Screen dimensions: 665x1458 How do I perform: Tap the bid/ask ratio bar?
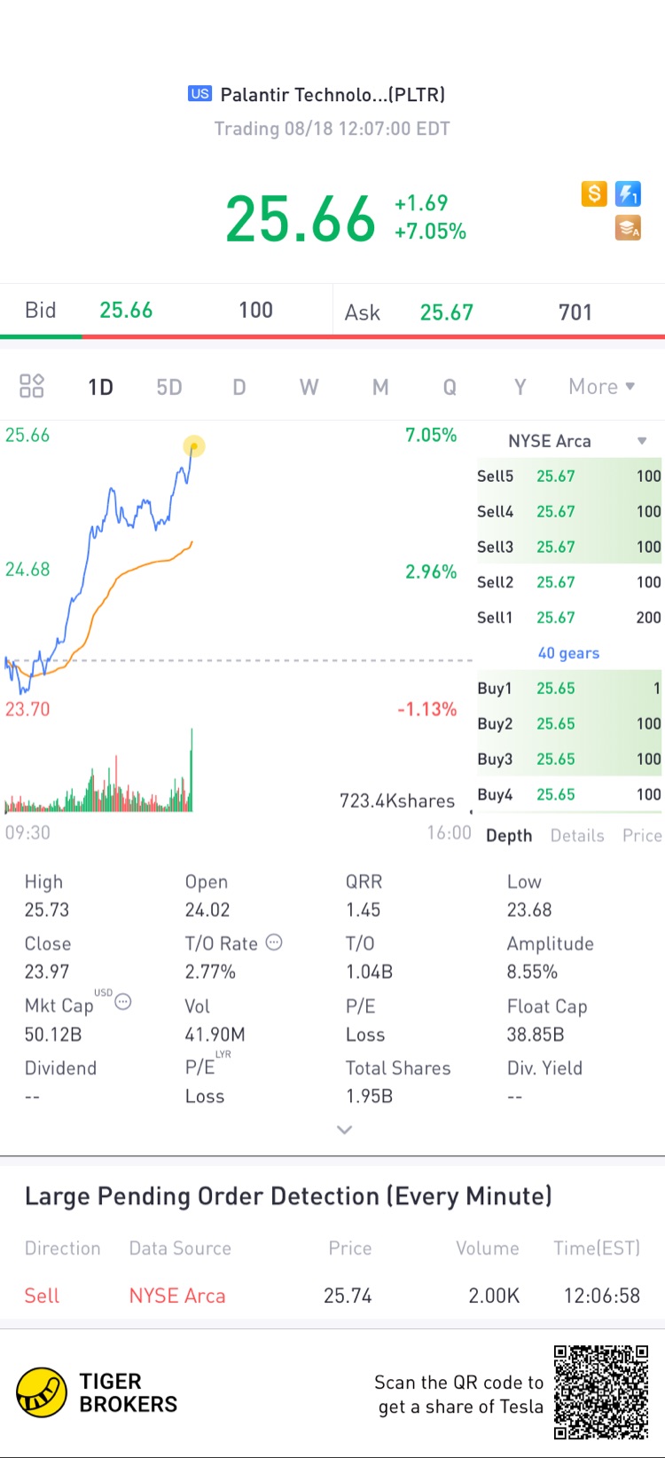[332, 337]
